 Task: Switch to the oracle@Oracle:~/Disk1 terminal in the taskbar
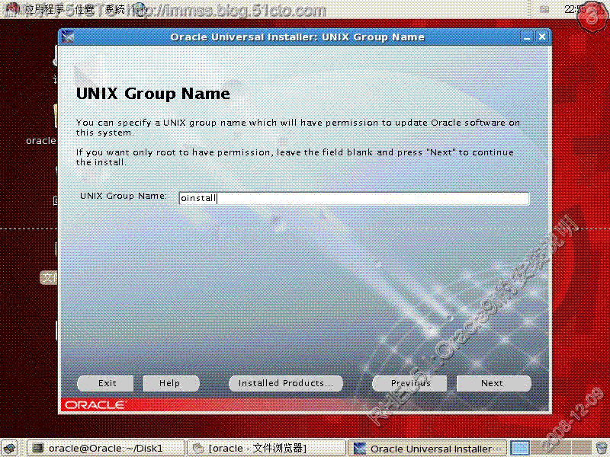tap(105, 448)
